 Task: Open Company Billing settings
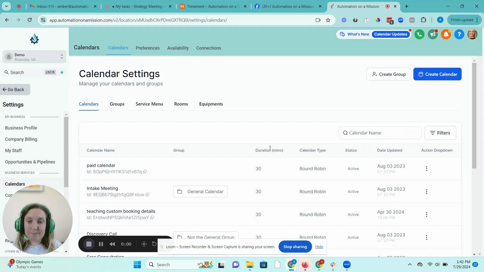(x=21, y=139)
